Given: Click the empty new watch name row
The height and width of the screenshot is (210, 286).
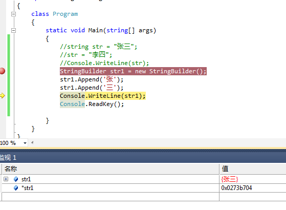Looking at the screenshot, I should coord(111,197).
